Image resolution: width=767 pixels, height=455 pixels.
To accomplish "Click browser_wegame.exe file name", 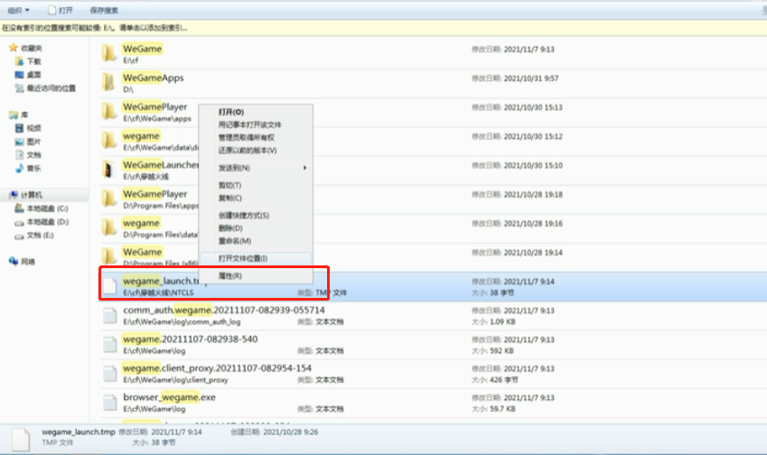I will click(x=169, y=397).
